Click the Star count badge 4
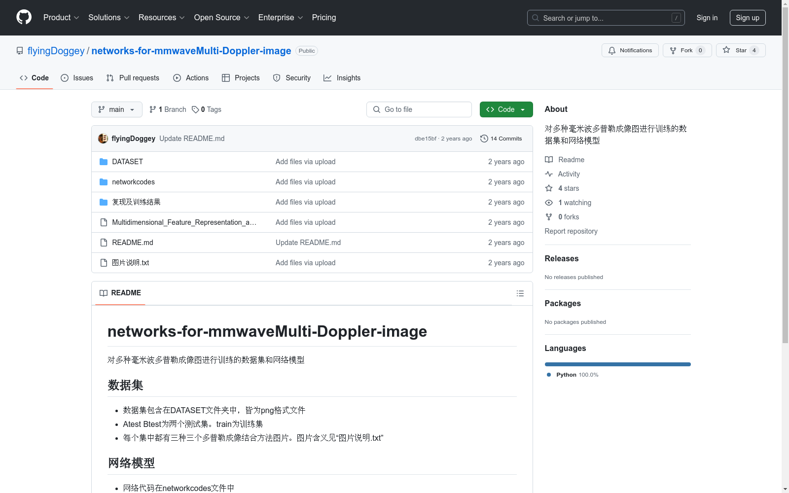 click(x=754, y=50)
